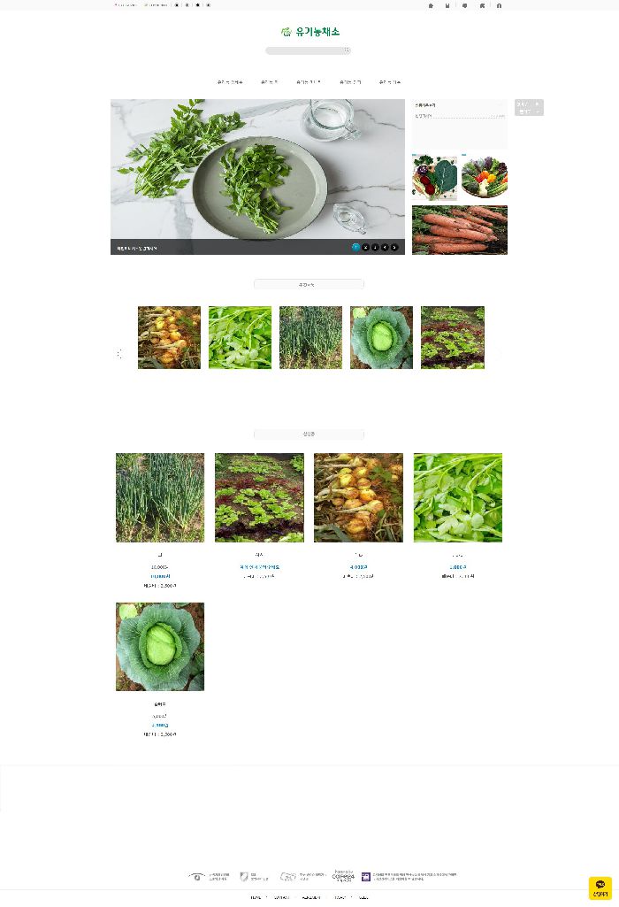Click inside the search input field

(x=304, y=51)
